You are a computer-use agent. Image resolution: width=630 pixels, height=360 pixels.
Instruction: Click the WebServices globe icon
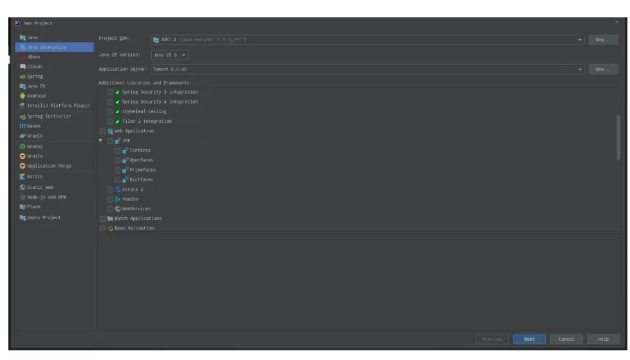118,209
